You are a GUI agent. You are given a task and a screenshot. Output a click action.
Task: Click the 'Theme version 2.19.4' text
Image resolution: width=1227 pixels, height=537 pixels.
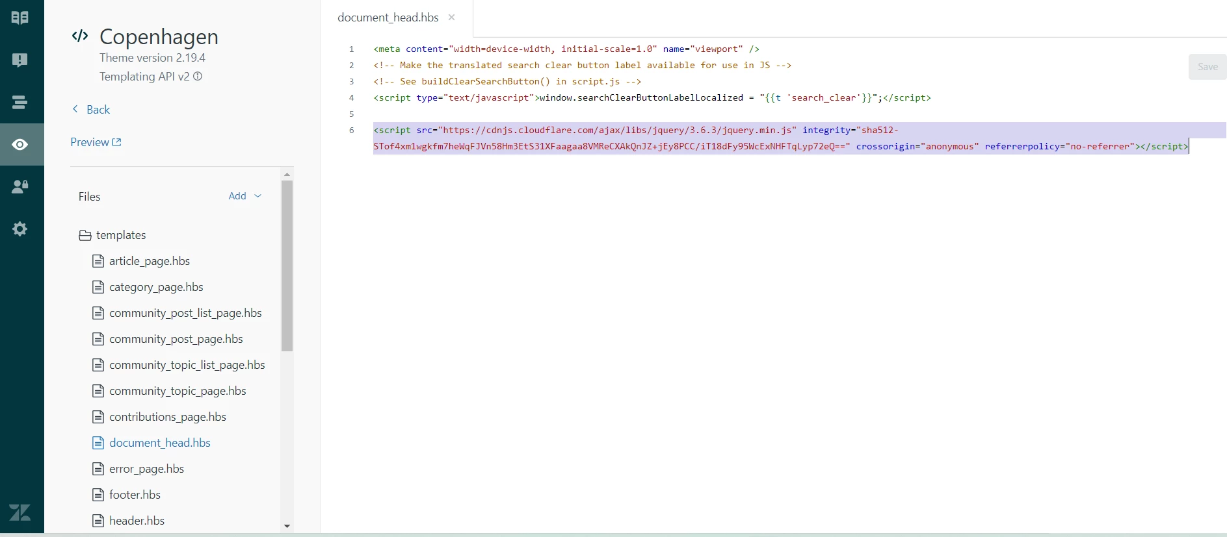tap(152, 58)
